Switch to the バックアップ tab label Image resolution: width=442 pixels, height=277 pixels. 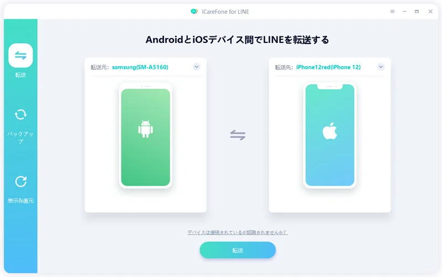pyautogui.click(x=20, y=137)
